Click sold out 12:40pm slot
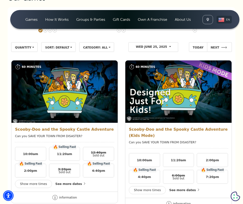The width and height of the screenshot is (243, 204). pyautogui.click(x=98, y=154)
